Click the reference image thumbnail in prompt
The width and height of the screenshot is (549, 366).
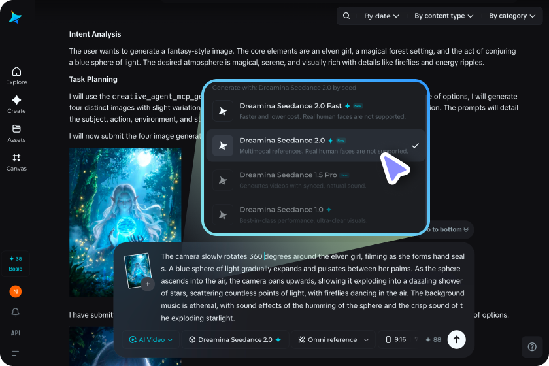point(137,270)
